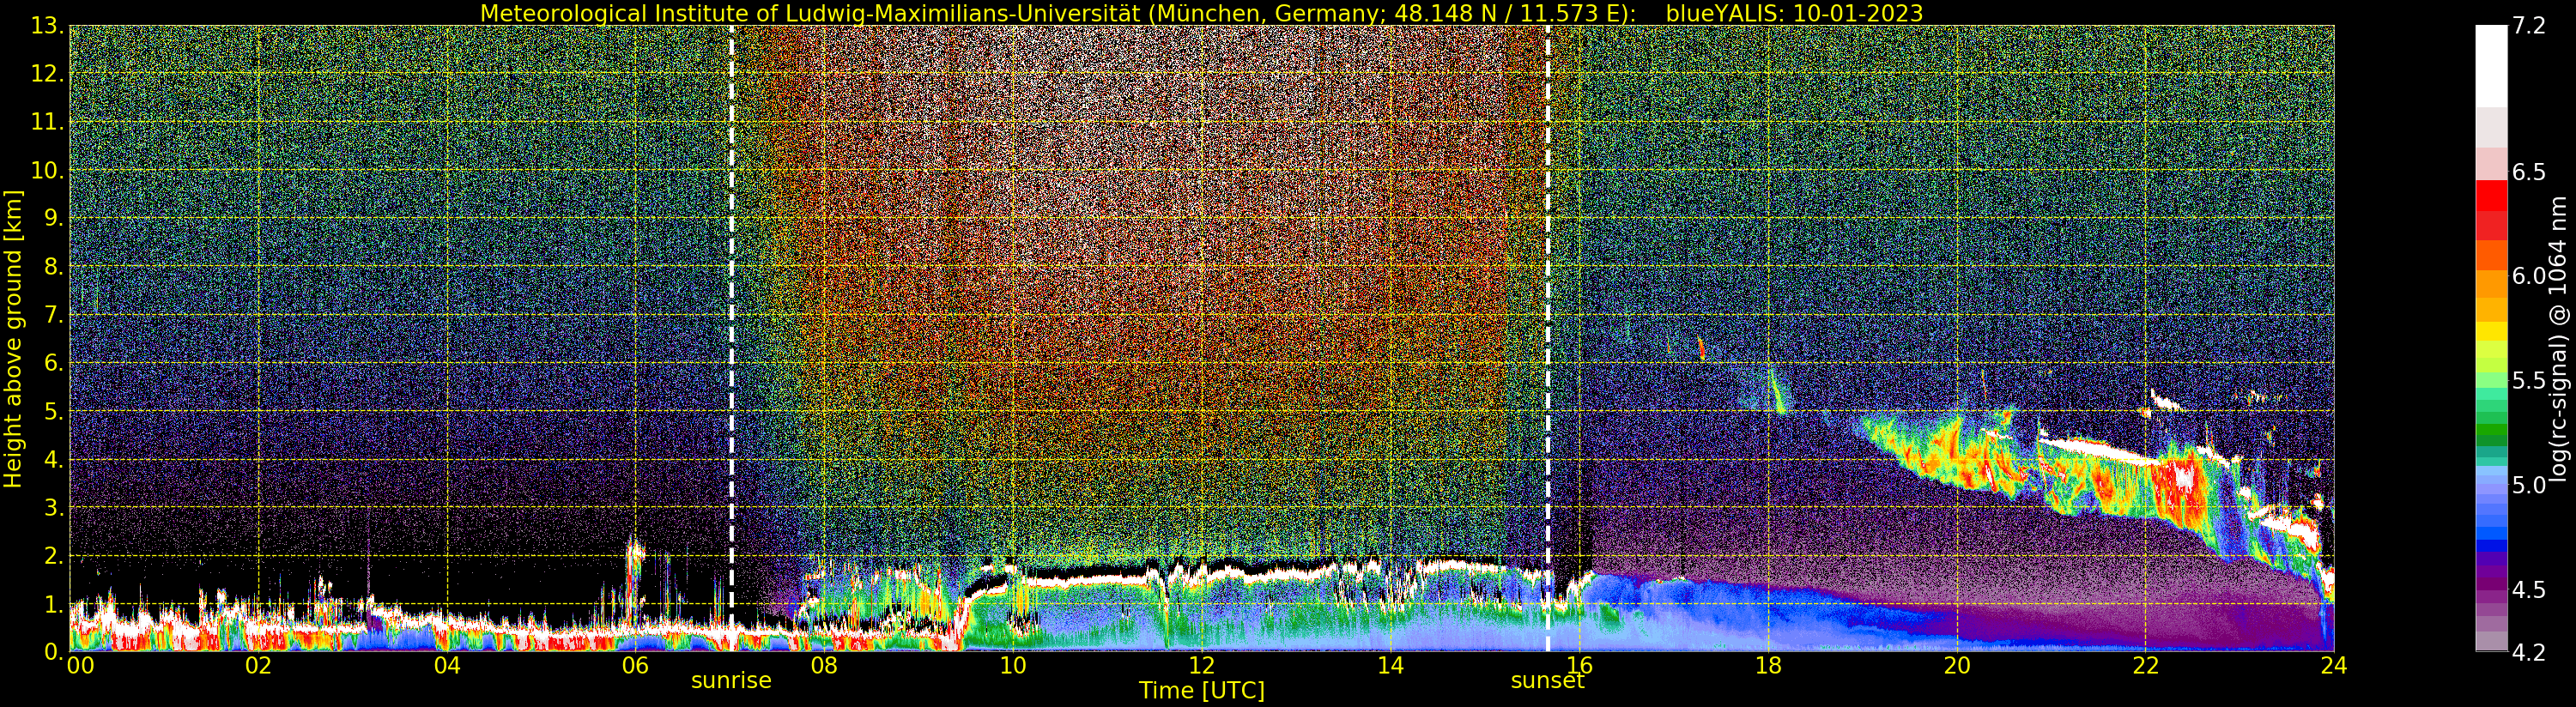Click the colorbar value '5.0'
The height and width of the screenshot is (707, 2576).
[2528, 485]
